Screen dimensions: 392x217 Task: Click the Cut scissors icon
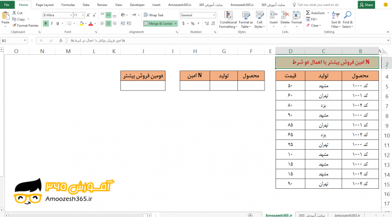(x=14, y=12)
